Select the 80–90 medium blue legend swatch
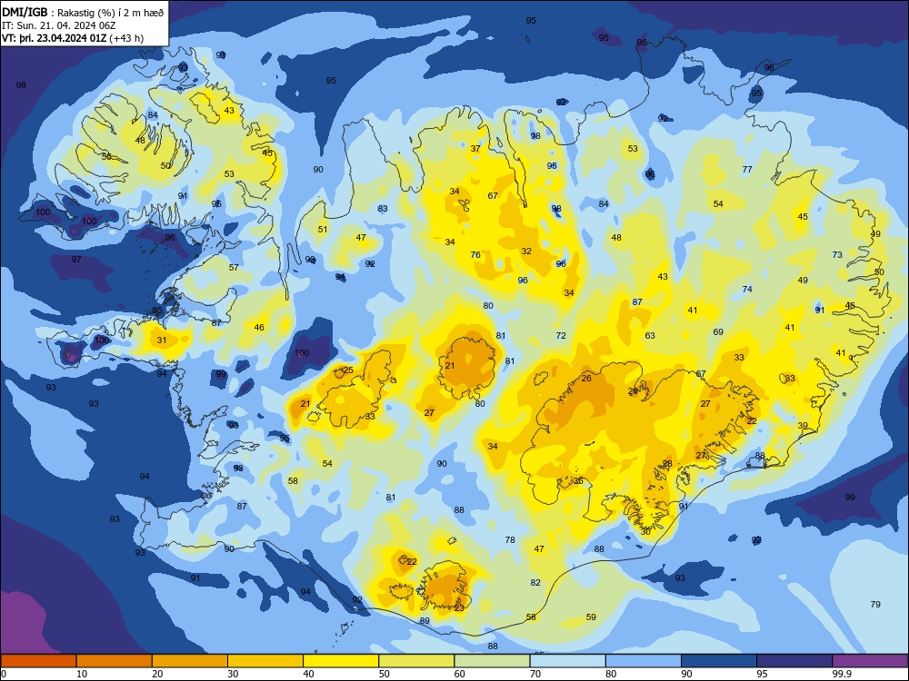 click(x=644, y=661)
